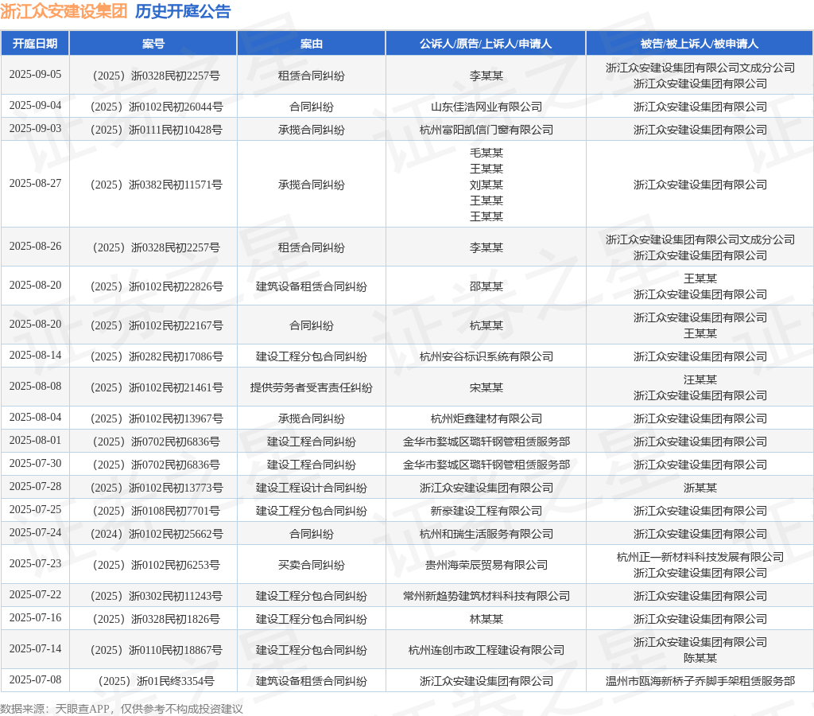This screenshot has width=814, height=716.
Task: Click plaintiff 宋某某
Action: coord(486,387)
